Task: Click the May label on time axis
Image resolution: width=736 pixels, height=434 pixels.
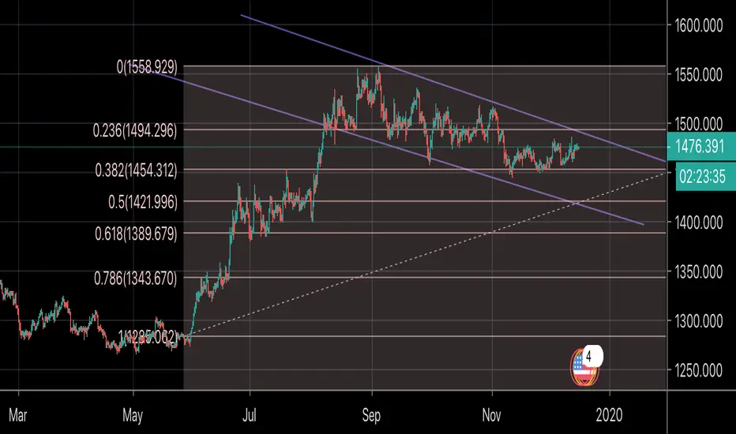Action: coord(133,416)
